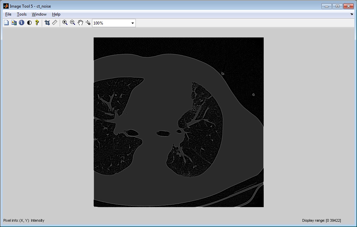The height and width of the screenshot is (227, 357).
Task: Toggle the Pan hand tool
Action: [x=80, y=23]
